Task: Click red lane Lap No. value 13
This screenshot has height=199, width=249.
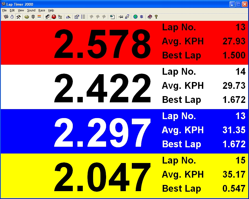Action: coord(241,27)
